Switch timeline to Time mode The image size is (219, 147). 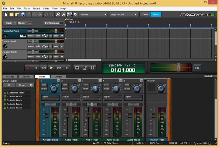point(145,14)
